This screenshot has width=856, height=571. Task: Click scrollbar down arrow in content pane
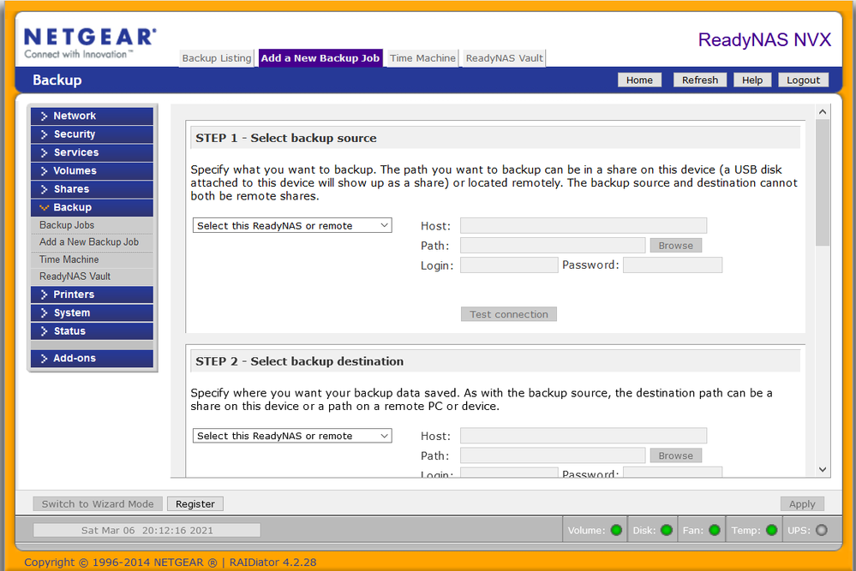[x=823, y=469]
